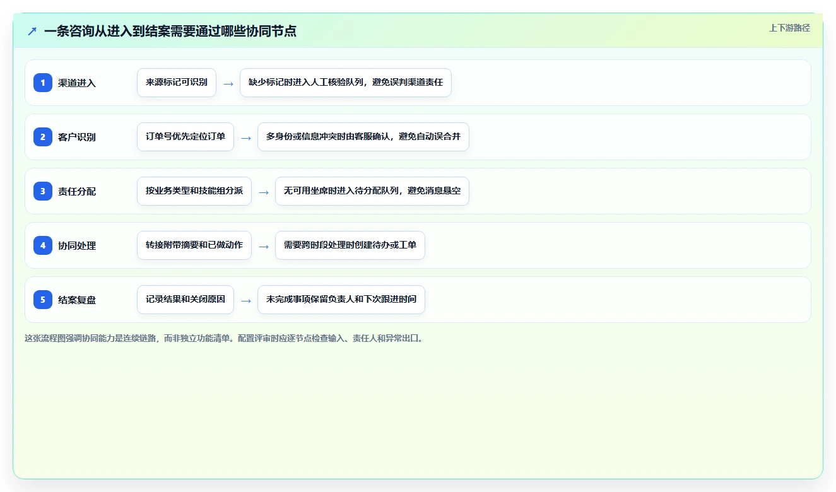
Task: Click the 未完成事项保留负责人和下次跟进时间 box
Action: coord(341,300)
